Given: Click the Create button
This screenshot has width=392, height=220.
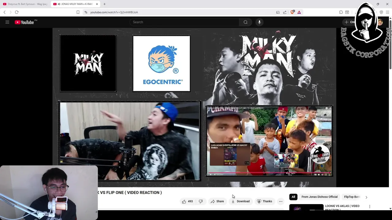Looking at the screenshot, I should tap(349, 22).
